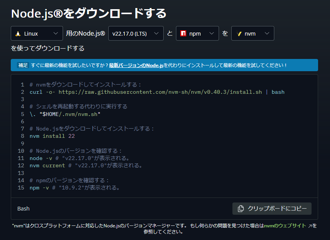This screenshot has width=330, height=240.
Task: Select the Bash label below the code
Action: [23, 208]
